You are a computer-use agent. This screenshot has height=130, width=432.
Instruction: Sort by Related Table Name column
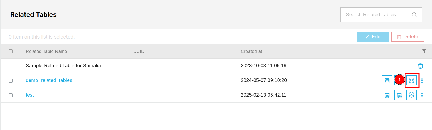point(46,51)
